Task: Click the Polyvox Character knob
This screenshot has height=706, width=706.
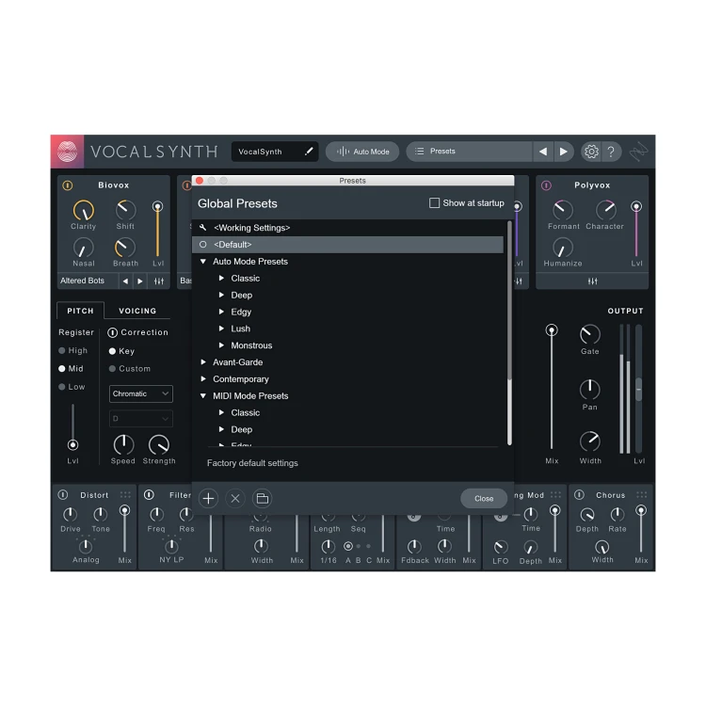Action: coord(605,210)
